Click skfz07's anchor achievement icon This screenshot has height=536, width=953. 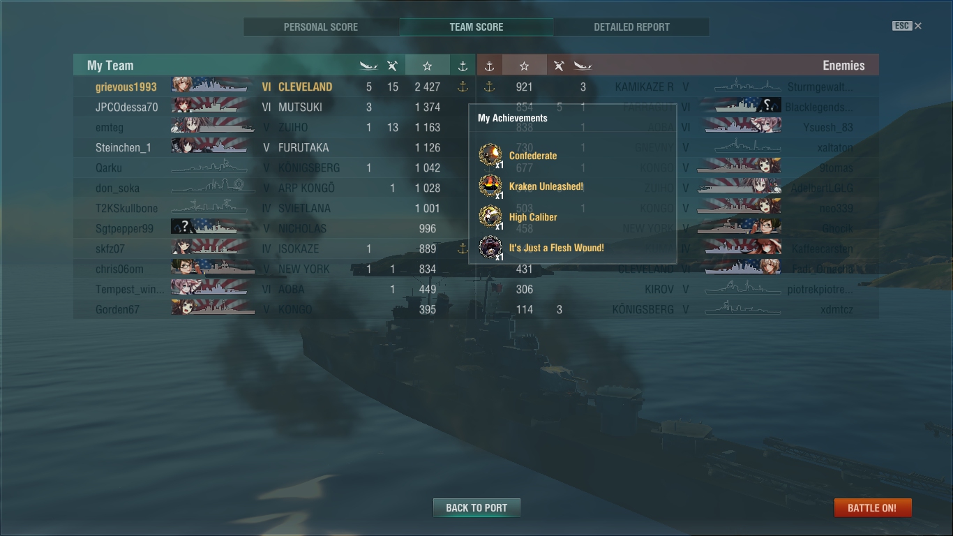coord(463,248)
